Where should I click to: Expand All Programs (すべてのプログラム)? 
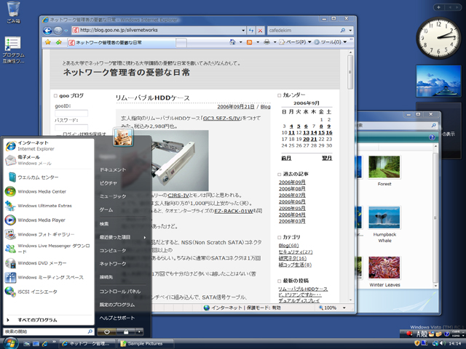[x=37, y=320]
